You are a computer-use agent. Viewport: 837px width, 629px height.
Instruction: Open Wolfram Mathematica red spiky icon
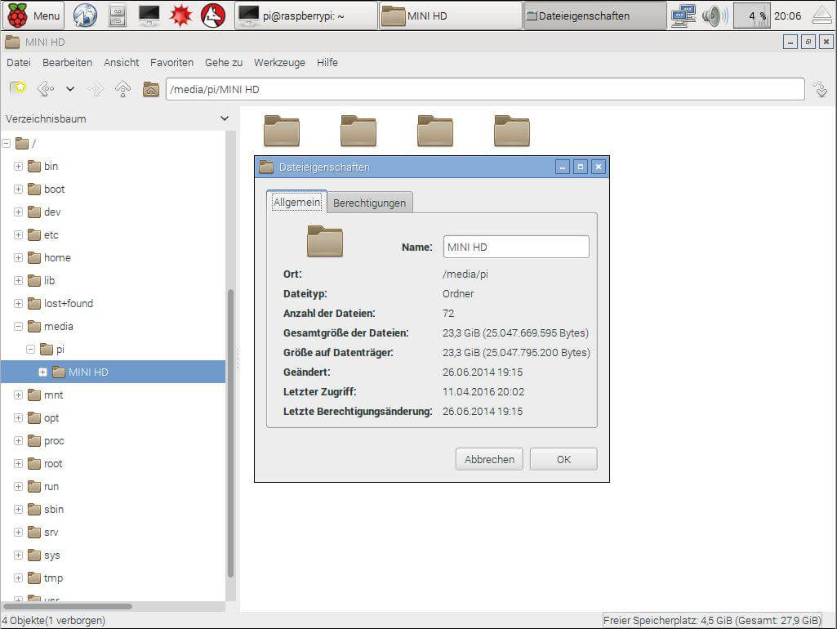[x=180, y=16]
